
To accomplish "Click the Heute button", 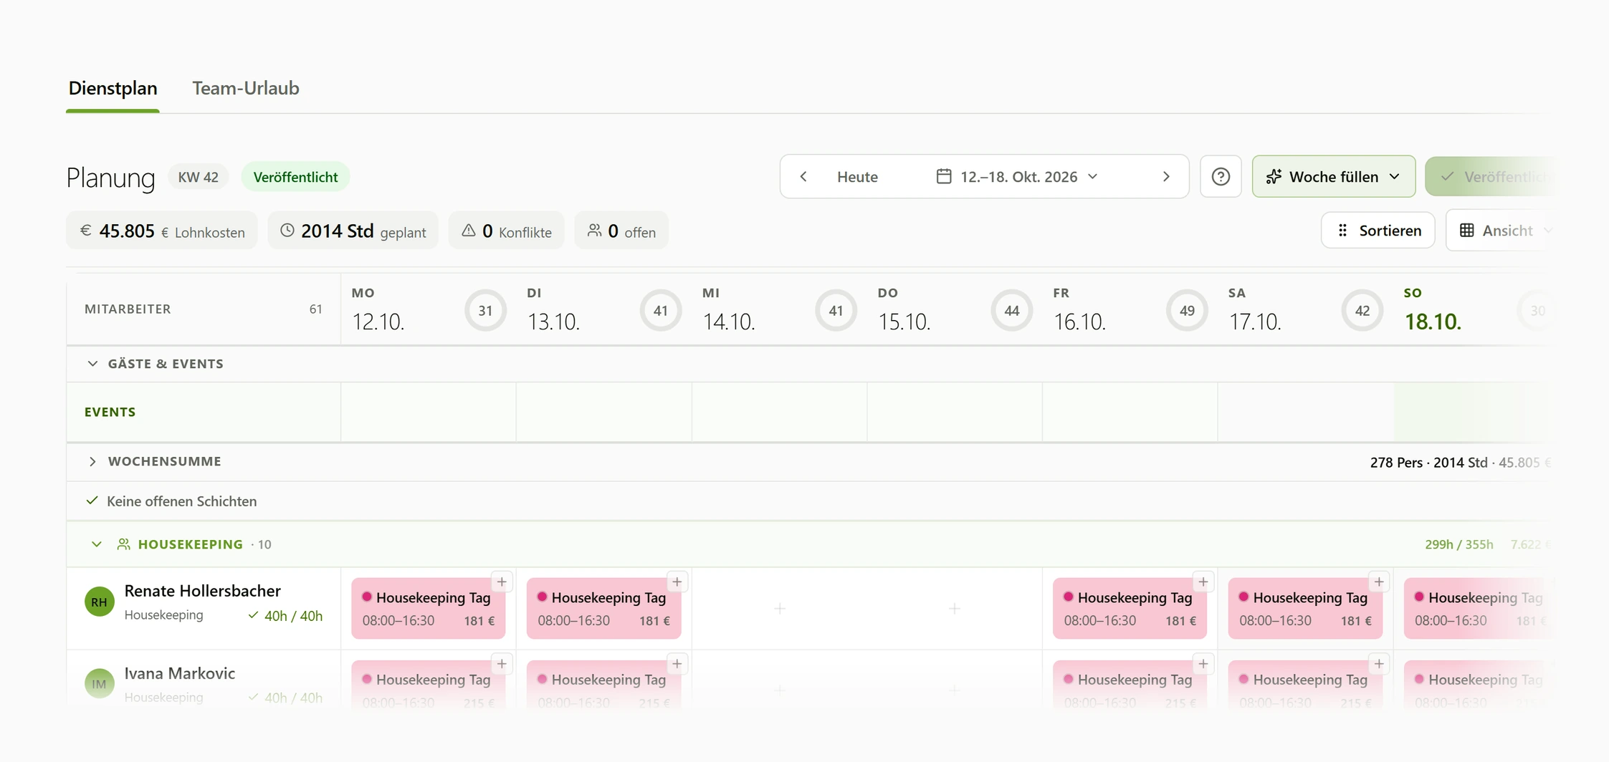I will 857,177.
